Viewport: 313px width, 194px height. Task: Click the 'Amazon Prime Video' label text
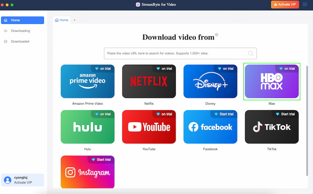point(87,103)
